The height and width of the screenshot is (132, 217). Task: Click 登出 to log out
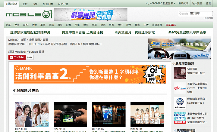point(208,3)
